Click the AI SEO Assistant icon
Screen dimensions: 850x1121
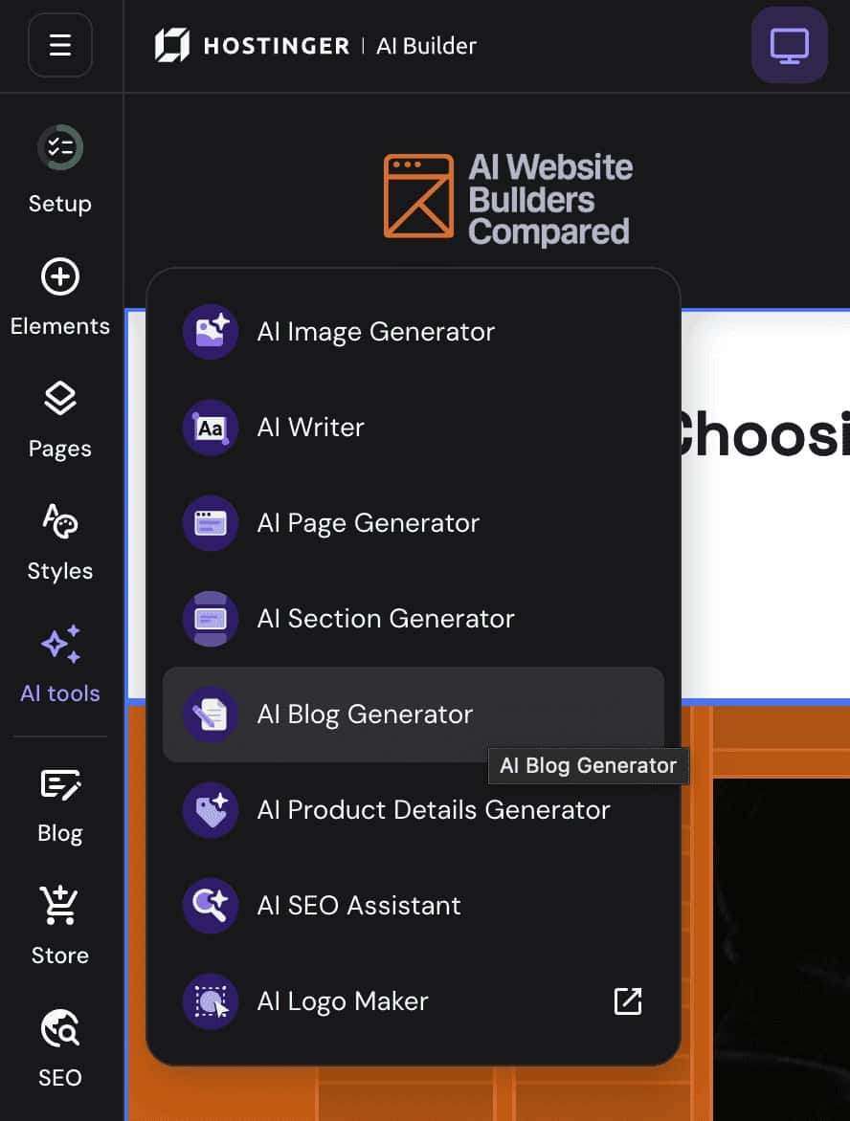pos(211,906)
